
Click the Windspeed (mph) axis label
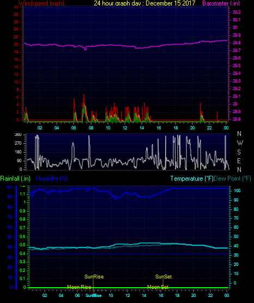pyautogui.click(x=41, y=3)
